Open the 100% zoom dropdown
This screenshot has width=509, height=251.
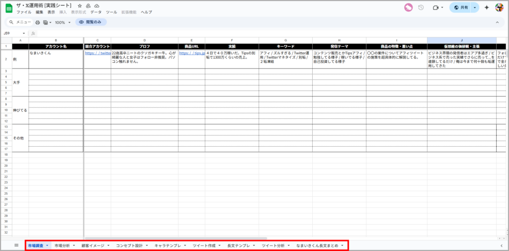click(62, 22)
